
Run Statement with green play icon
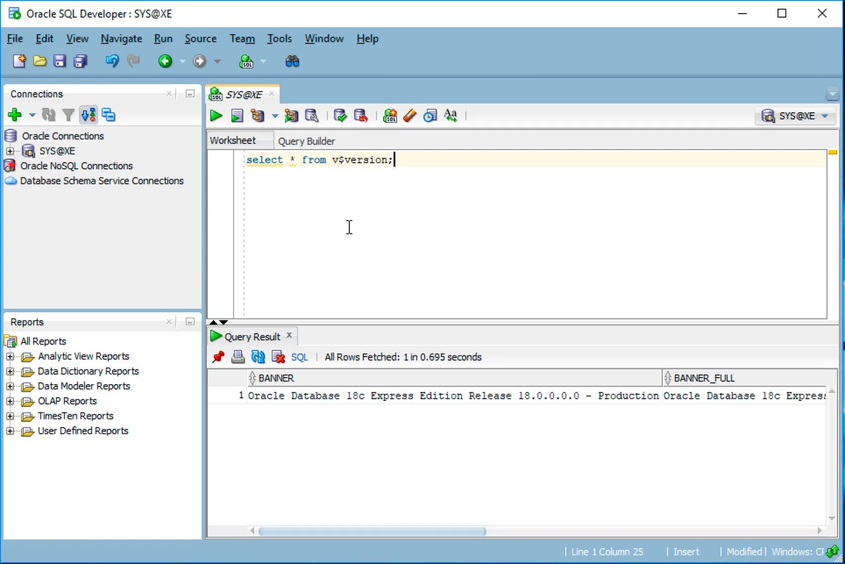pyautogui.click(x=216, y=116)
